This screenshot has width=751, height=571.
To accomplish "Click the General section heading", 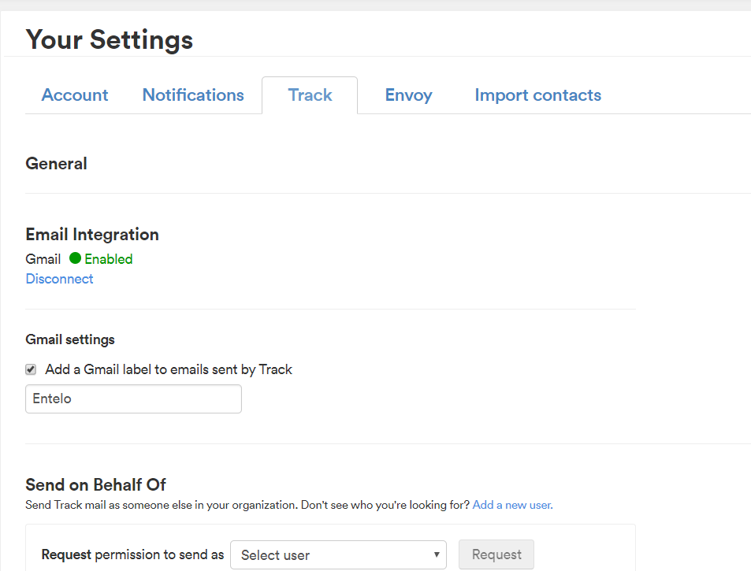I will pyautogui.click(x=57, y=164).
